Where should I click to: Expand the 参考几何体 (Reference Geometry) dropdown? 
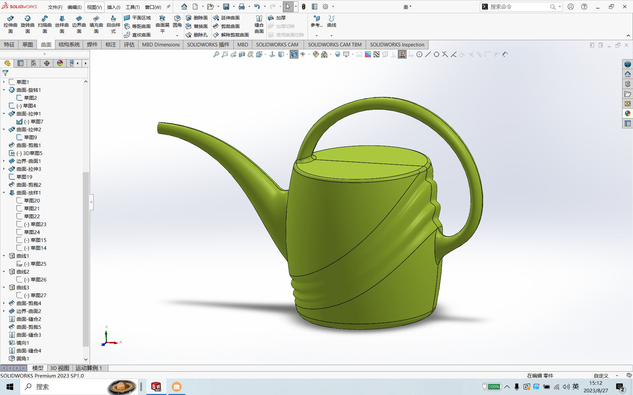point(316,35)
